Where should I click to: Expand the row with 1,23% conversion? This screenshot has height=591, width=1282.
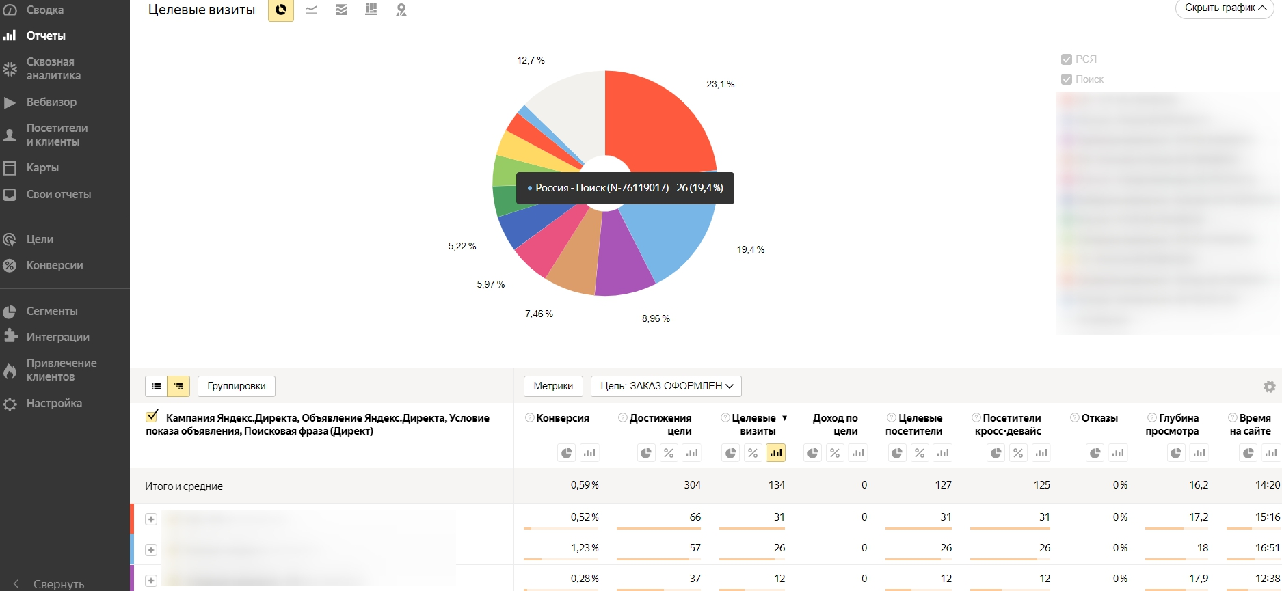(151, 550)
